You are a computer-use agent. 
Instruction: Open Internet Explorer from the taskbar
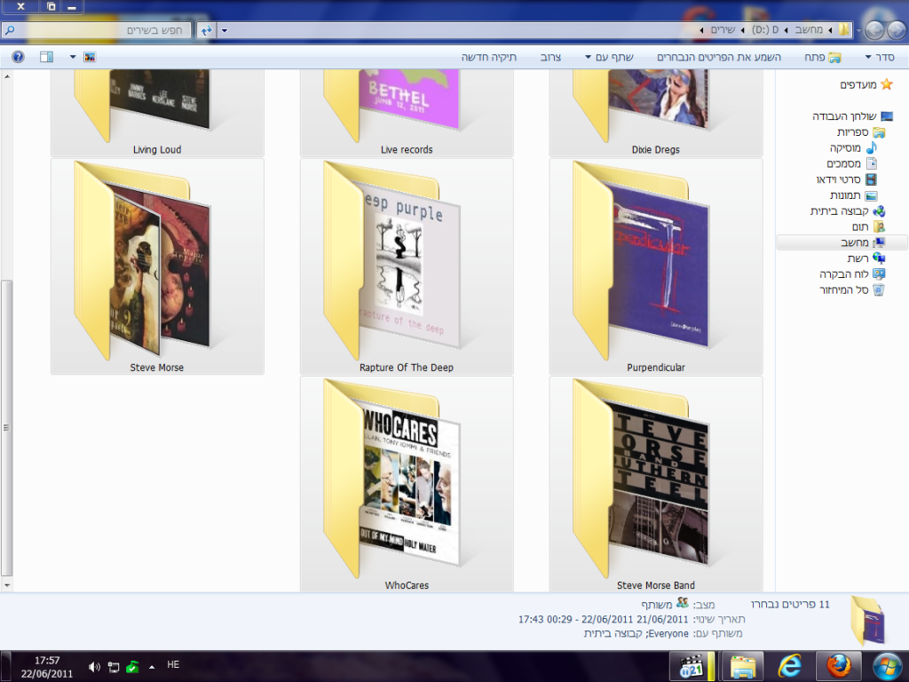[789, 667]
